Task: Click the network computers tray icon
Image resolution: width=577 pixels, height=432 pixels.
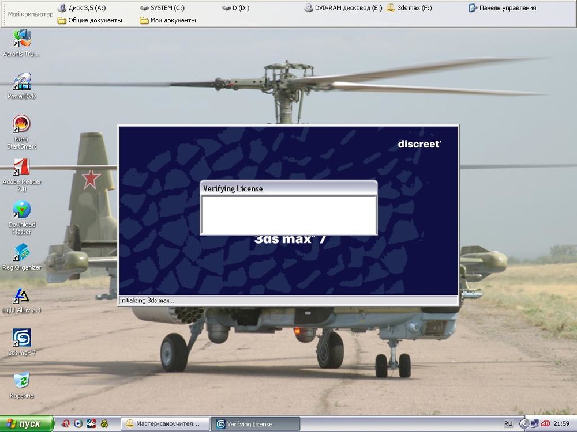Action: [x=535, y=424]
